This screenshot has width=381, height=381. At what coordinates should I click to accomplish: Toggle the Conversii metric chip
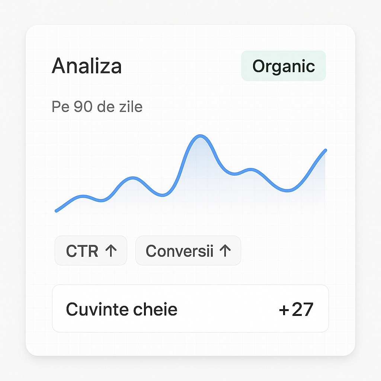[x=188, y=251]
